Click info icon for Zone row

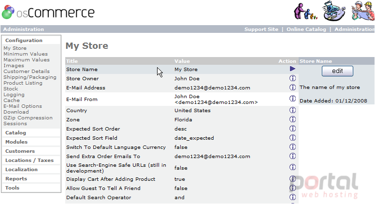tap(292, 119)
